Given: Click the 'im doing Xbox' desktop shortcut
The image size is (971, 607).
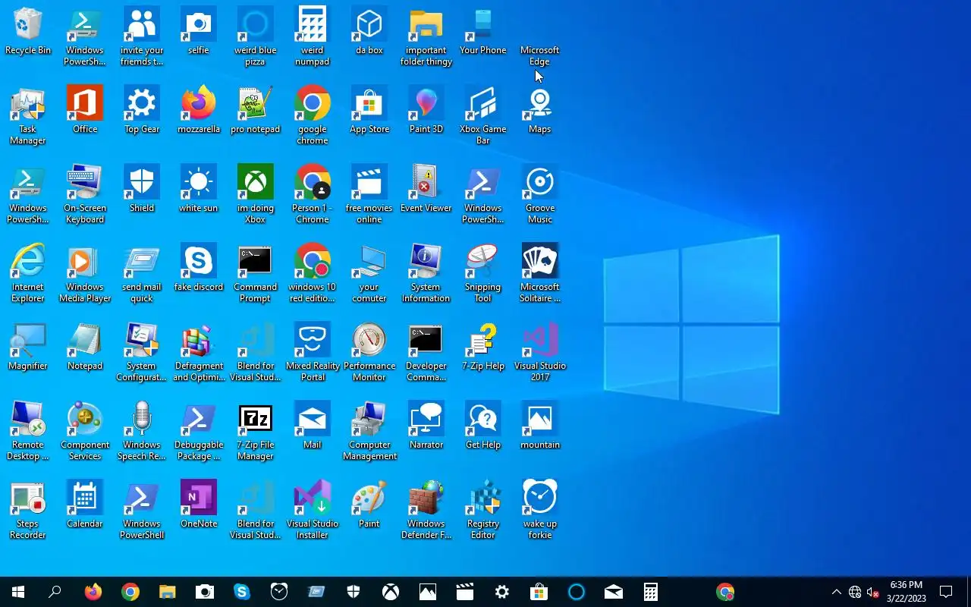Looking at the screenshot, I should click(256, 193).
